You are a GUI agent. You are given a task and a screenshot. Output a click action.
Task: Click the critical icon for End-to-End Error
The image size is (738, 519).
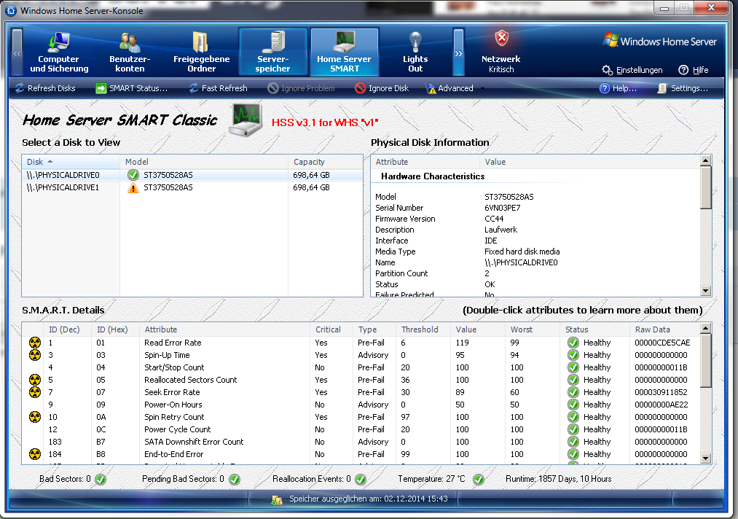click(35, 454)
